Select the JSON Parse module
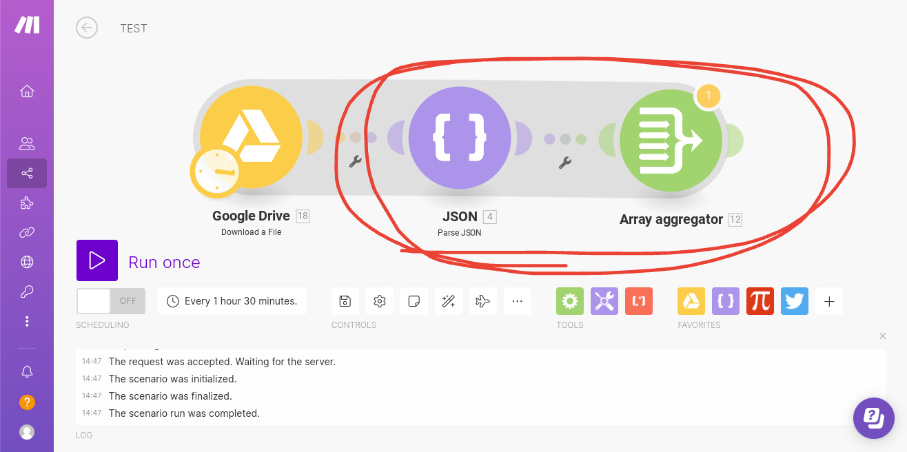Viewport: 907px width, 452px height. pos(460,137)
